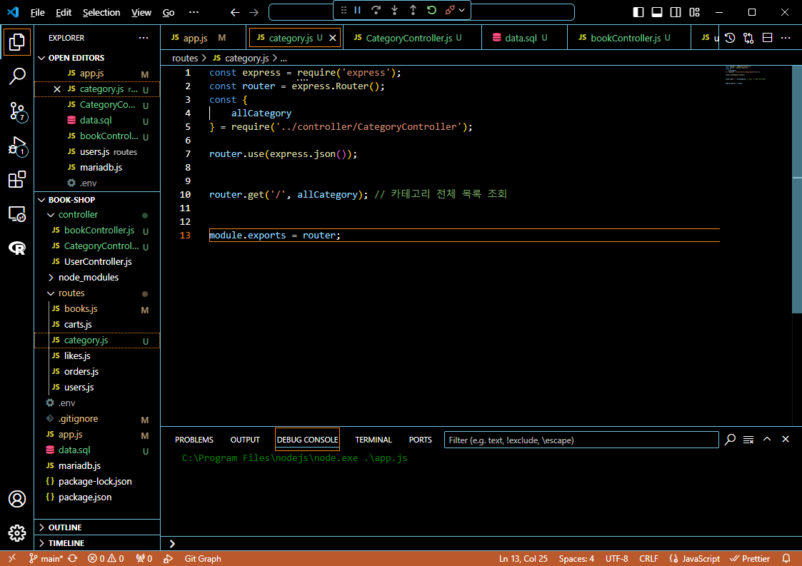Open the Output panel tab
The image size is (802, 566).
point(245,440)
